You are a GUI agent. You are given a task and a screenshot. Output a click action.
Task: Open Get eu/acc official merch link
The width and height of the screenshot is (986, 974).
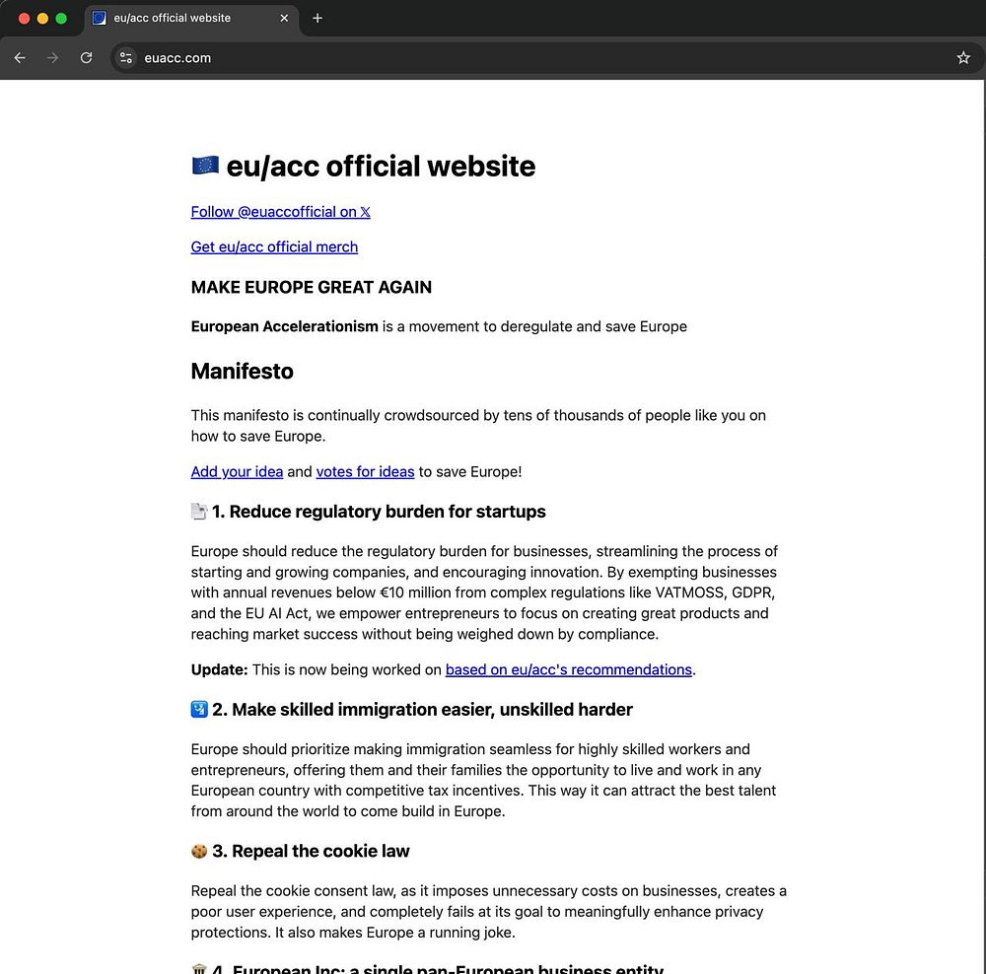tap(274, 247)
